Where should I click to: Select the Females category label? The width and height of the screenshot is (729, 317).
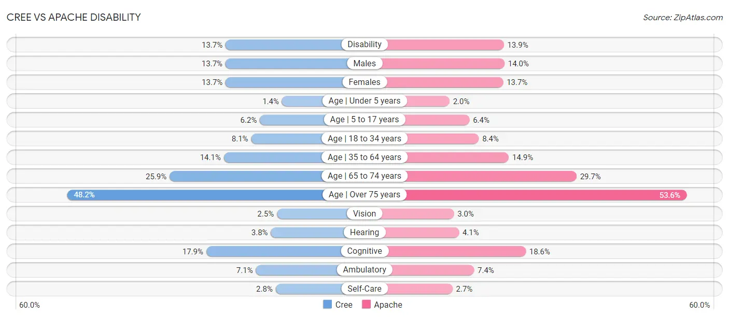point(364,82)
